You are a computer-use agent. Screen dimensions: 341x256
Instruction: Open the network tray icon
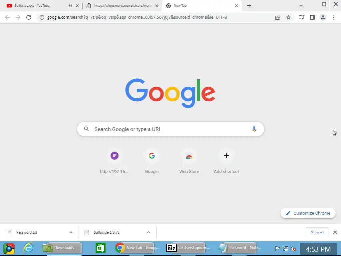coord(285,248)
